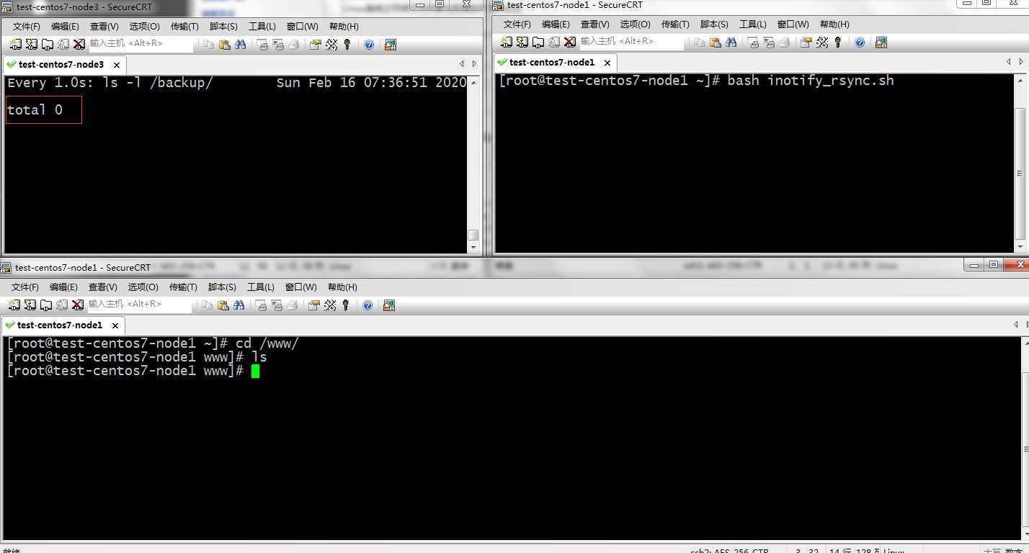
Task: Click Help icon in top-right node1 window toolbar
Action: [x=860, y=42]
